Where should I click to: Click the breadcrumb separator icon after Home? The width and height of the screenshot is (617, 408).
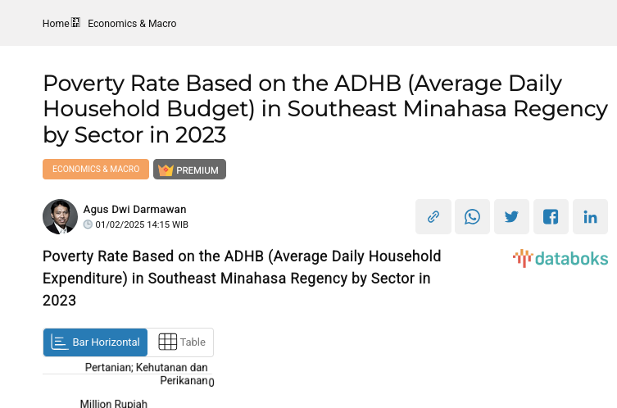(76, 23)
